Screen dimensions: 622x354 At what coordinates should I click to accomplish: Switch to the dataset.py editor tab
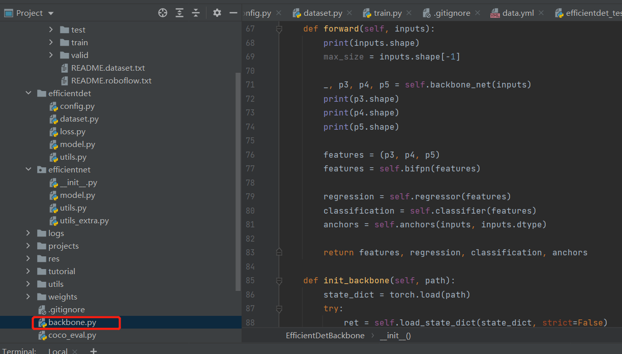point(322,13)
